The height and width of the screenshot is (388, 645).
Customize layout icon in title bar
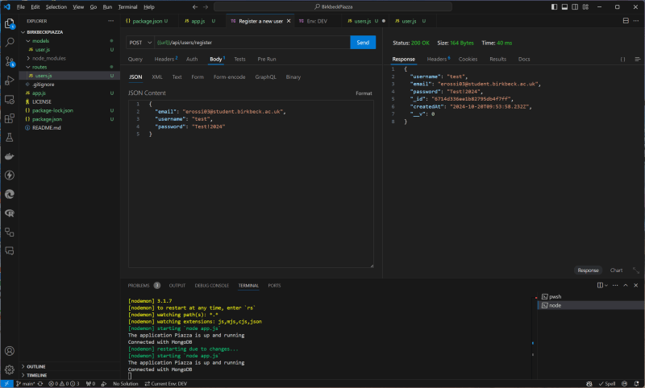(585, 7)
